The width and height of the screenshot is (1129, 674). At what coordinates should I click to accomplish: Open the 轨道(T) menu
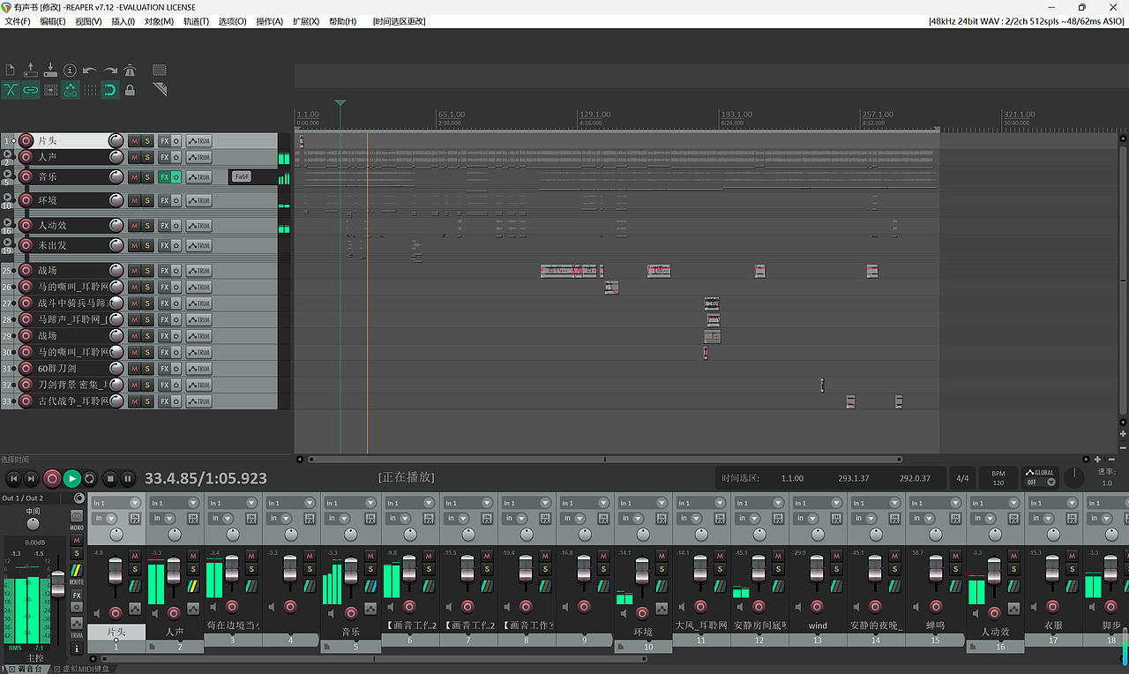point(196,21)
